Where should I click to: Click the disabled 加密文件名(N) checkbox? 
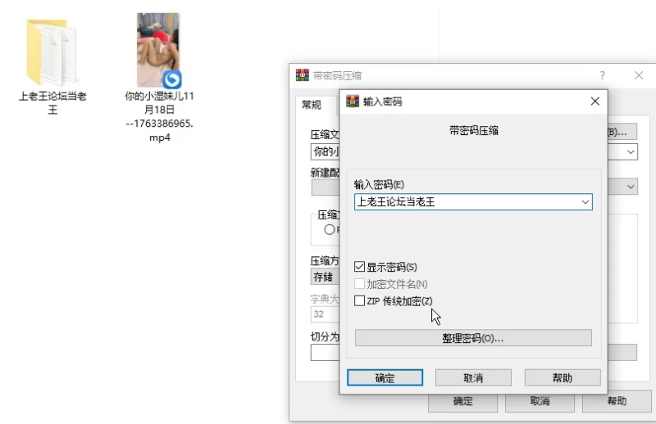click(359, 284)
